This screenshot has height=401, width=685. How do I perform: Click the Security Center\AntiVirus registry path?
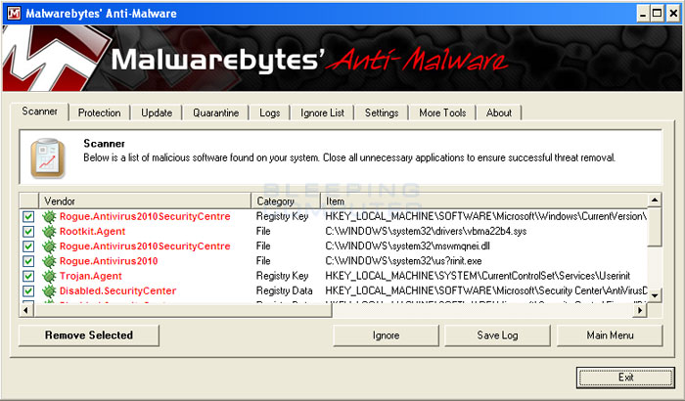[x=486, y=290]
